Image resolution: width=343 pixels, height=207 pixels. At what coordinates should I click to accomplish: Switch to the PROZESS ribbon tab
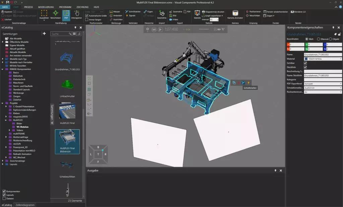pyautogui.click(x=29, y=6)
